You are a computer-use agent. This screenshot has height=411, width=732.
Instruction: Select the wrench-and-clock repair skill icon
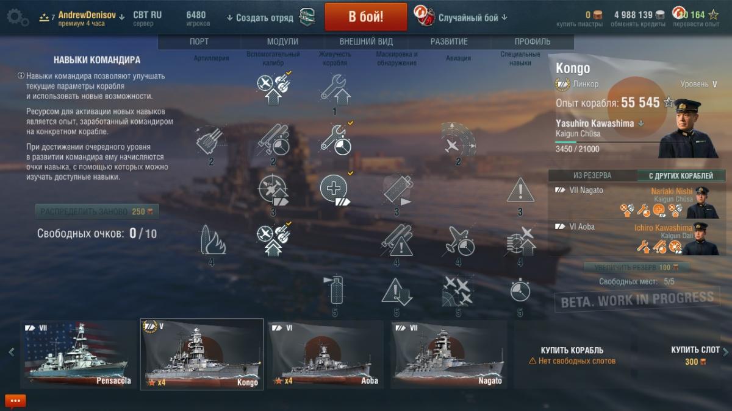pyautogui.click(x=334, y=139)
